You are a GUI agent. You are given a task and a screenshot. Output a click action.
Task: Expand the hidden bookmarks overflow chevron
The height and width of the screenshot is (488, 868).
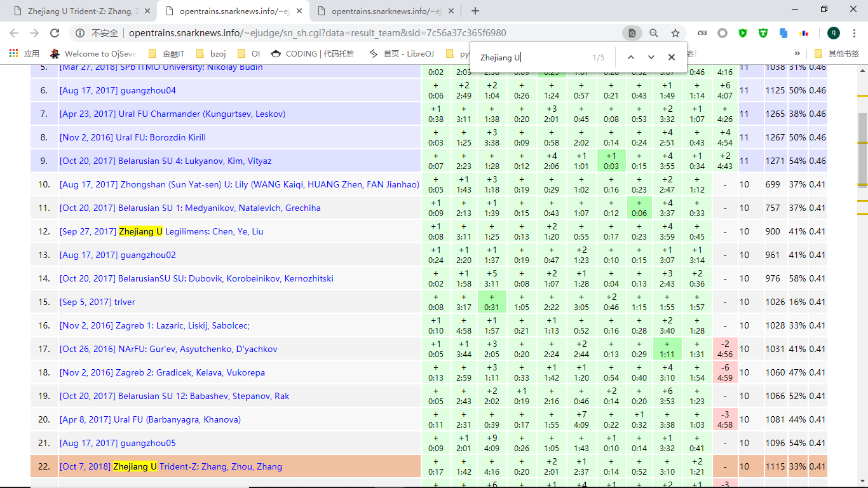pyautogui.click(x=797, y=53)
